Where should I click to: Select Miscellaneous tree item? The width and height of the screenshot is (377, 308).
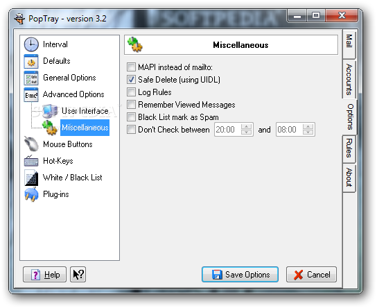click(85, 128)
